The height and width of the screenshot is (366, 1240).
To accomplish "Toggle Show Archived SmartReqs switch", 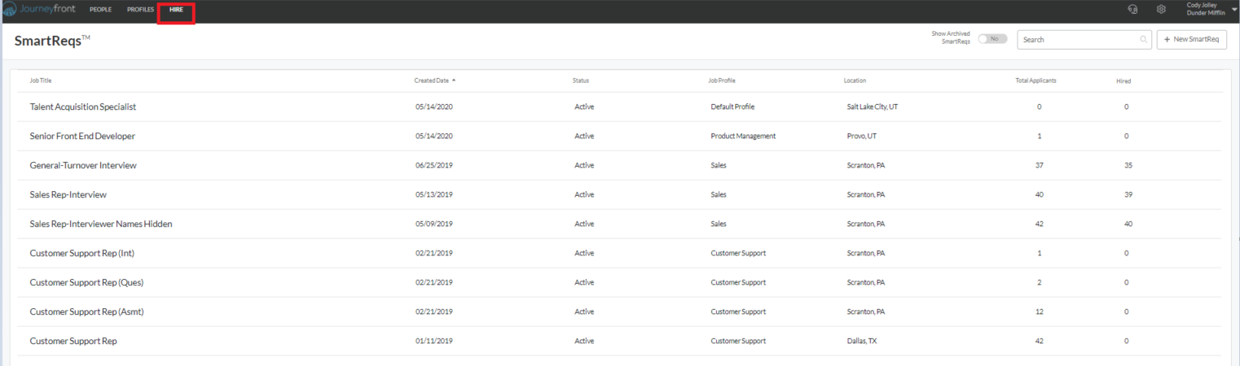I will click(992, 39).
